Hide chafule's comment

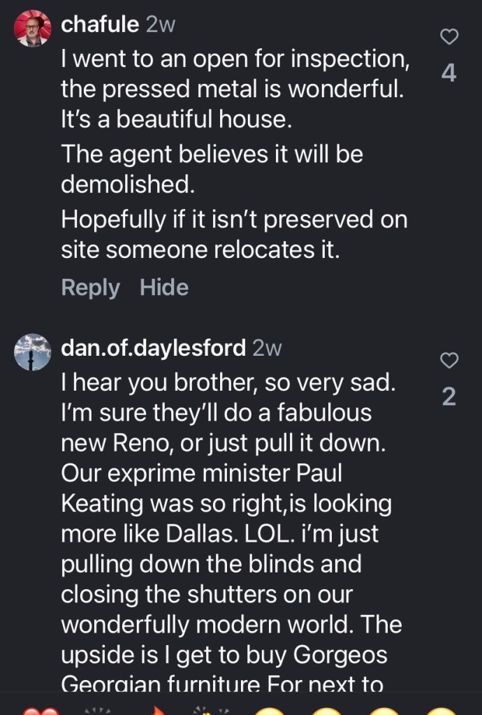coord(164,287)
